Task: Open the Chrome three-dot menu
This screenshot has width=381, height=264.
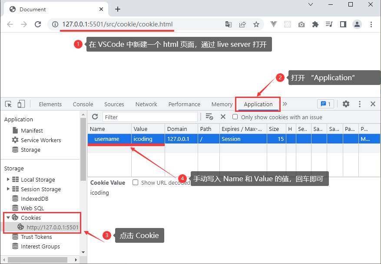Action: click(371, 24)
